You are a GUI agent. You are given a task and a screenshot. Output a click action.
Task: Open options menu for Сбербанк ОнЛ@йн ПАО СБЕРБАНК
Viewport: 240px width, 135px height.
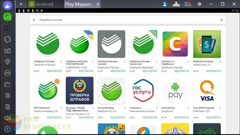(x=93, y=62)
